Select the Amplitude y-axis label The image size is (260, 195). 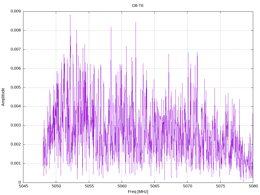(3, 97)
